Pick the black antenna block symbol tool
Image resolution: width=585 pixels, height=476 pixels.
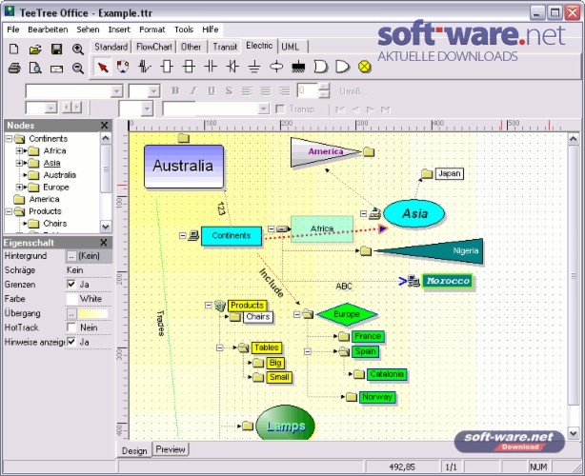[x=297, y=67]
